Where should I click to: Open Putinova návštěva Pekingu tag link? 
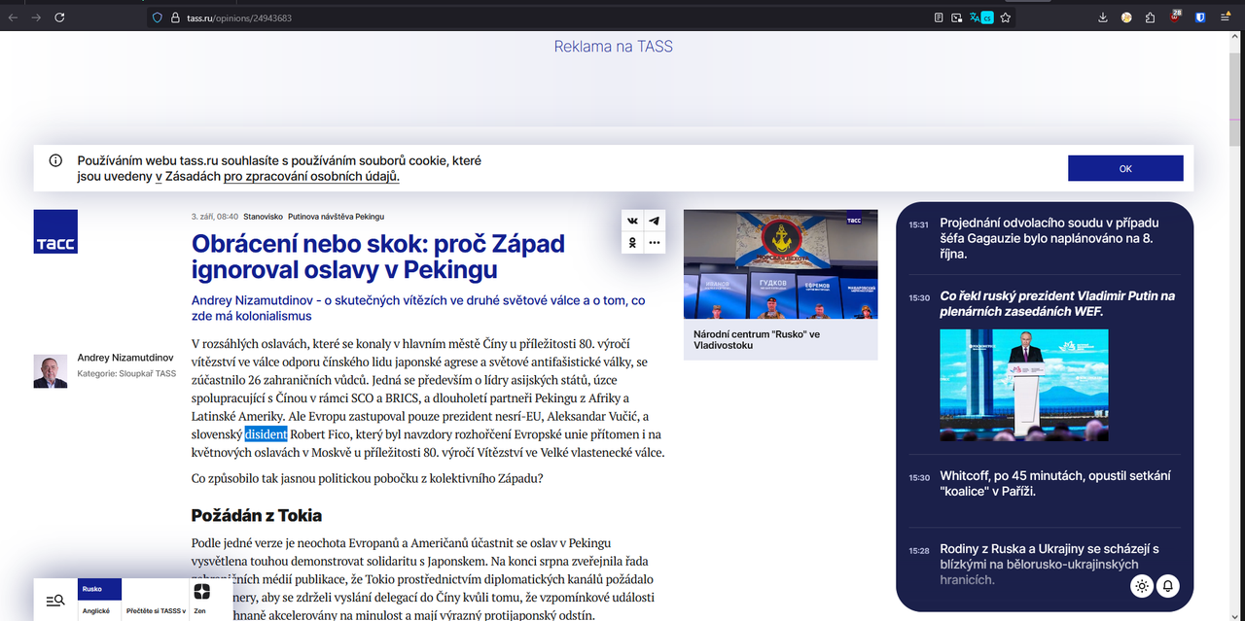[336, 216]
